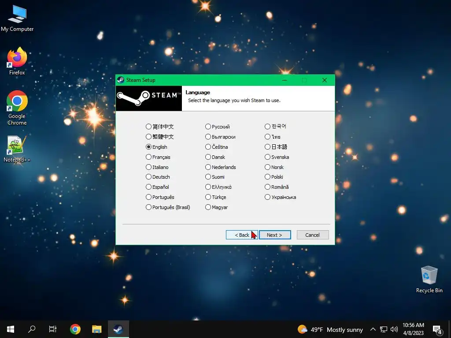
Task: Click the Steam icon in the title bar
Action: tap(121, 80)
